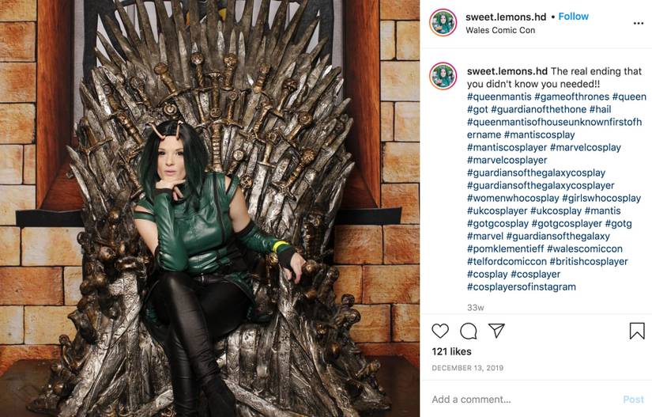Submit the comment with the Post button
This screenshot has height=417, width=652.
[633, 400]
